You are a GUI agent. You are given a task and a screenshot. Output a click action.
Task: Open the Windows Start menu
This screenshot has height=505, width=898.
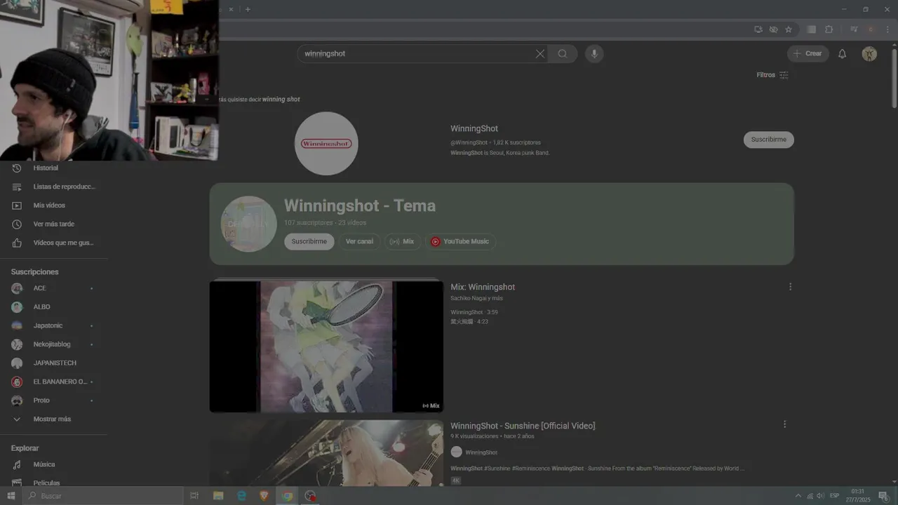coord(11,496)
